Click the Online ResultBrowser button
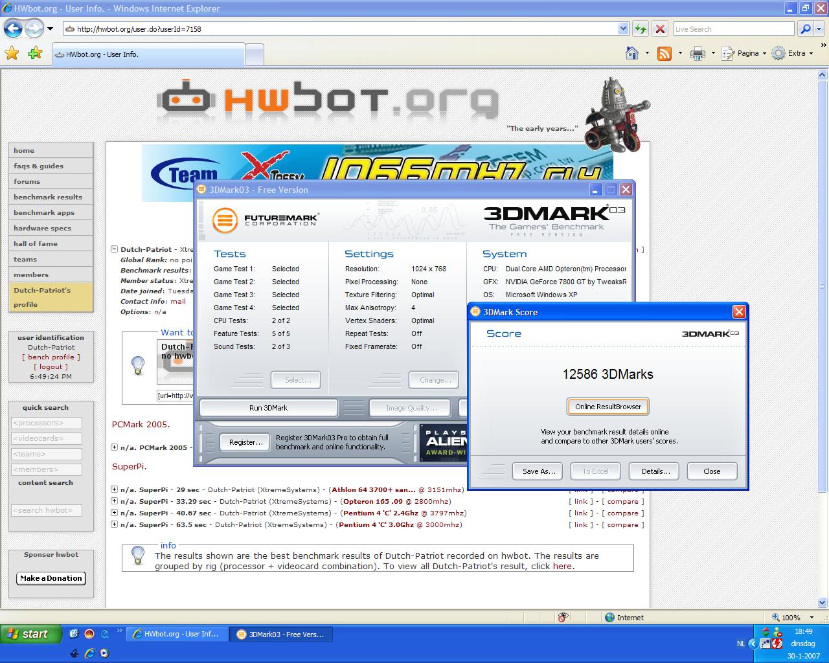829x663 pixels. [x=608, y=407]
